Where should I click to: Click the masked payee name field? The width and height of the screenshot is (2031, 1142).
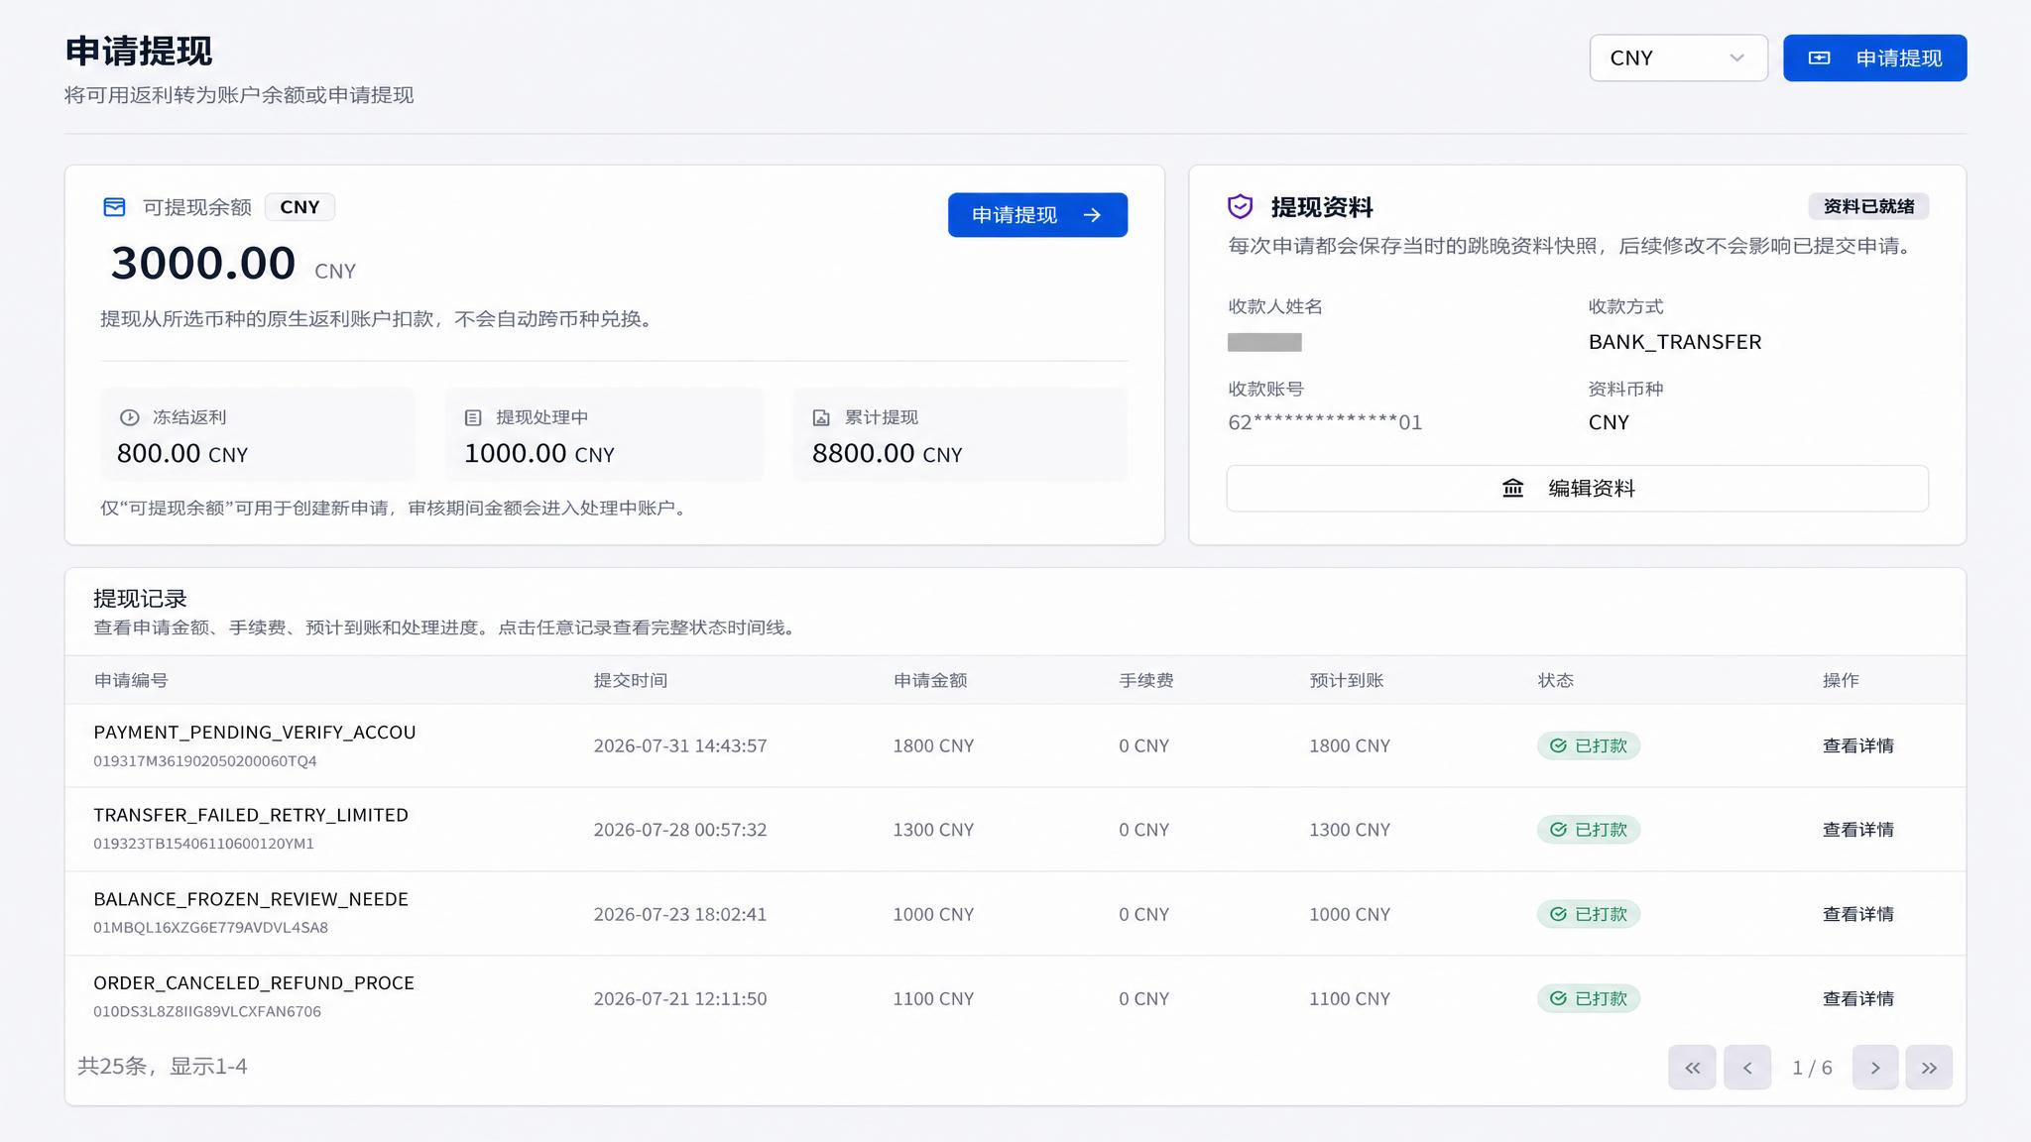pyautogui.click(x=1264, y=342)
